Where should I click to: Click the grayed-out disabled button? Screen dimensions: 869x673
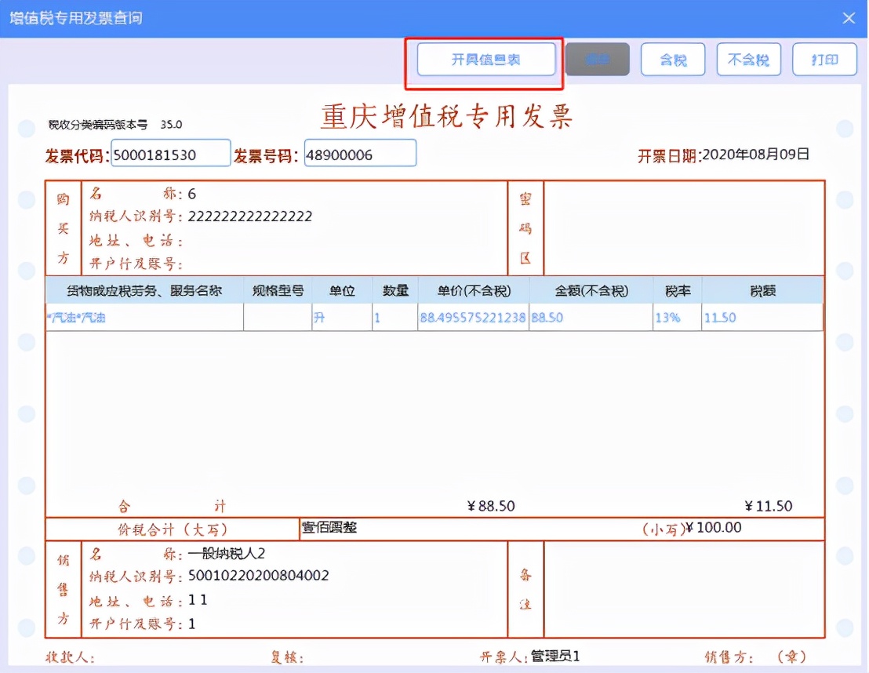click(597, 59)
